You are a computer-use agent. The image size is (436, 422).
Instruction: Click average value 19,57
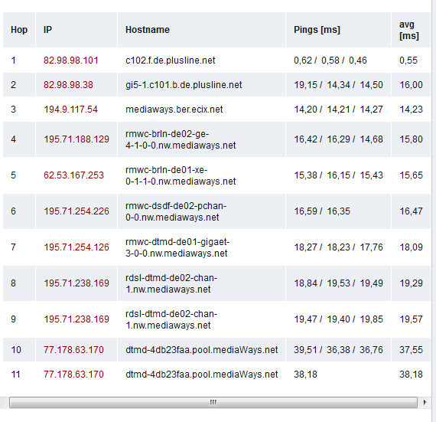click(x=411, y=319)
